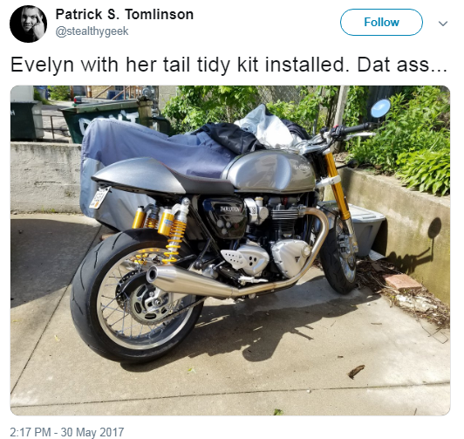This screenshot has width=464, height=439.
Task: Click the red brick on the ground
Action: [x=402, y=282]
